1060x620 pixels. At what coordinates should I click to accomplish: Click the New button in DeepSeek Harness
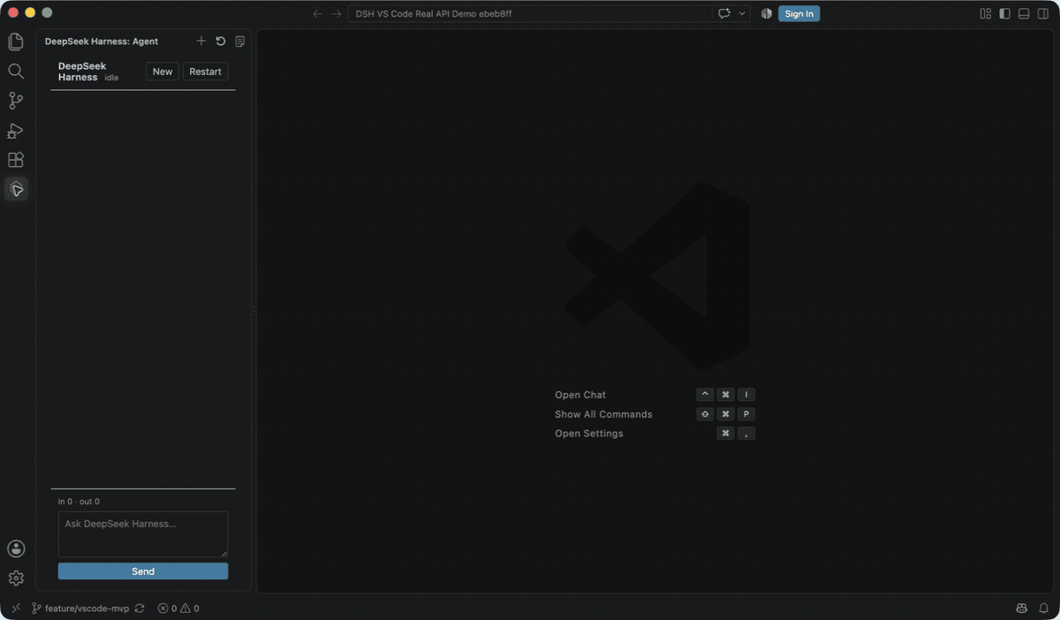[163, 72]
